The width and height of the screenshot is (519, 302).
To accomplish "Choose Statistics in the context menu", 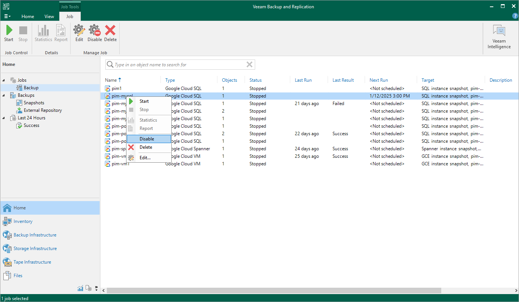I will pyautogui.click(x=149, y=120).
